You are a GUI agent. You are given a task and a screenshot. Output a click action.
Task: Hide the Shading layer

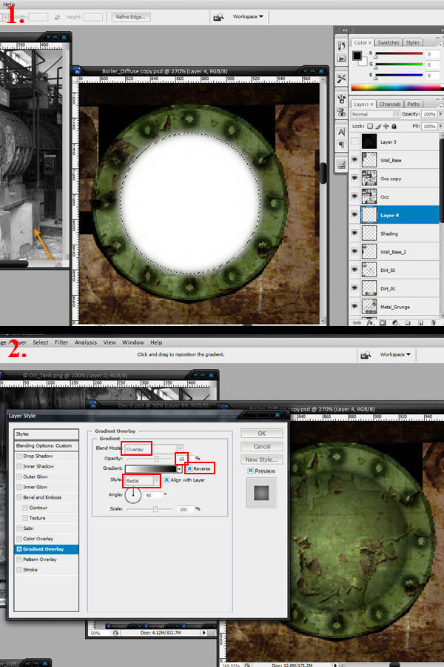pyautogui.click(x=354, y=233)
